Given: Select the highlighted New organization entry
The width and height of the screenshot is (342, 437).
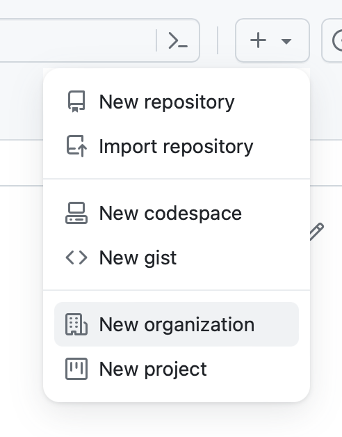Looking at the screenshot, I should click(177, 324).
